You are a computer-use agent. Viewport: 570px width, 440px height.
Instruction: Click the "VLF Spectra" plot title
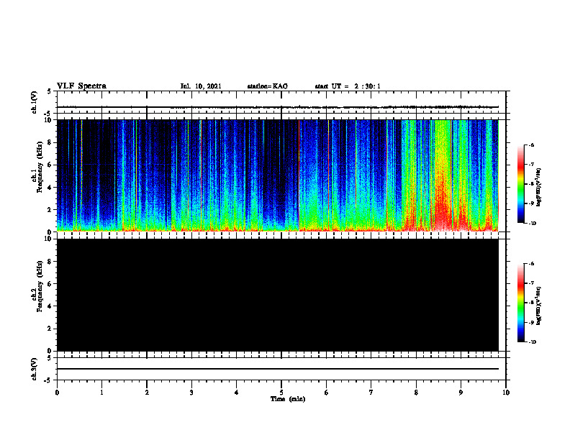click(81, 86)
